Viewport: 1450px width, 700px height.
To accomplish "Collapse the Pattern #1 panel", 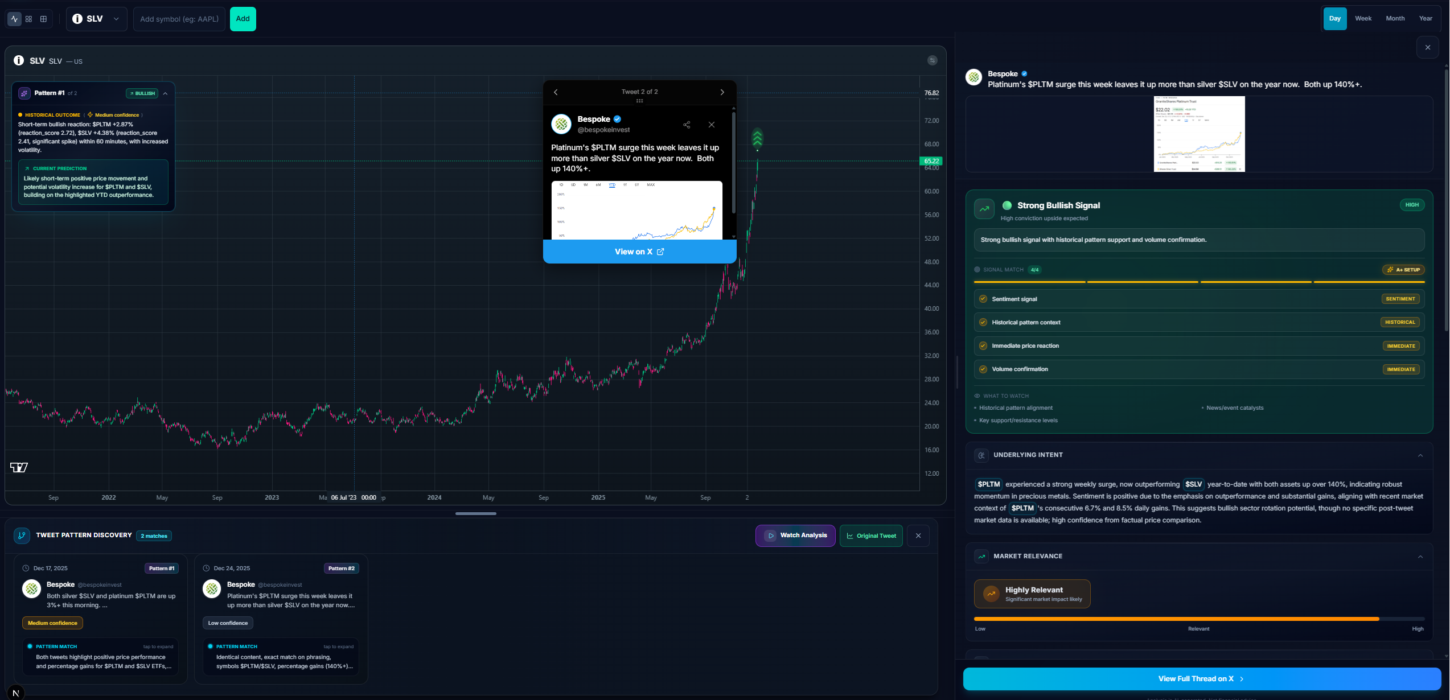I will pyautogui.click(x=165, y=93).
